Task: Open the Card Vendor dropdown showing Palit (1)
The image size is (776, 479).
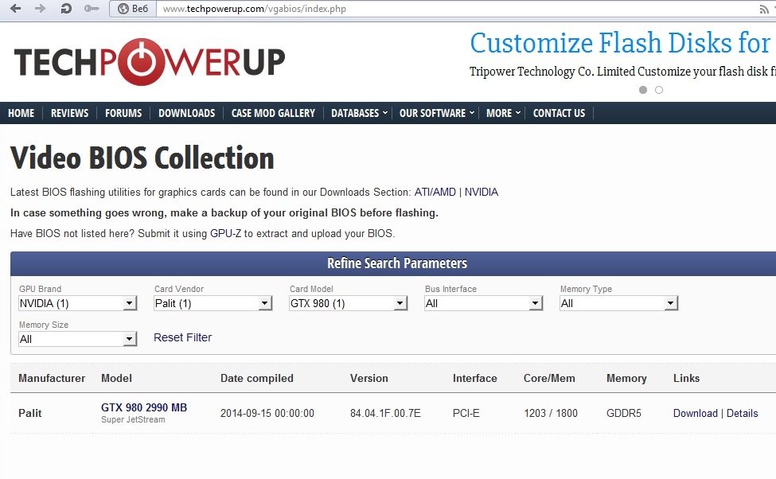Action: [213, 303]
